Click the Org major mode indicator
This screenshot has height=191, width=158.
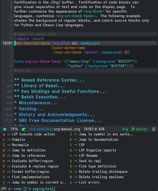pyautogui.click(x=125, y=129)
